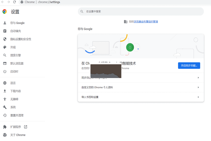
Task: Click the puzzle icon for 扩展程序
Action: pyautogui.click(x=5, y=127)
